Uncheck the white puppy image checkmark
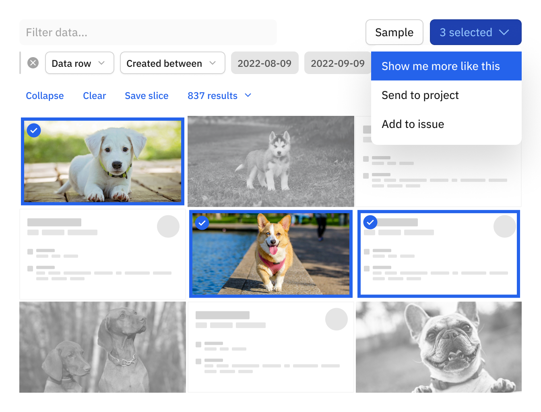 pos(34,130)
